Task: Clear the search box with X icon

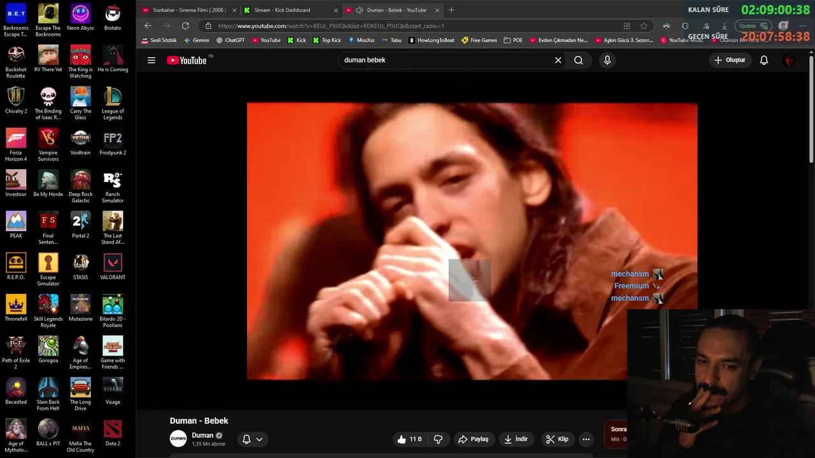Action: (558, 60)
